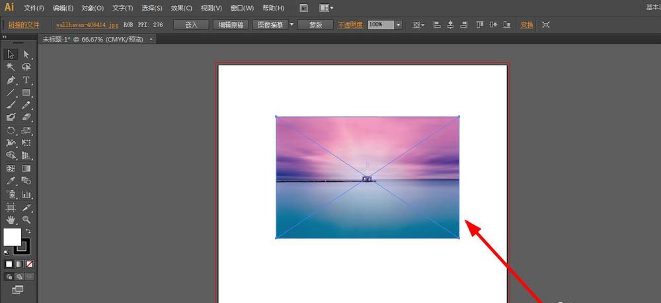Screen dimensions: 661x303
Task: Open Adobe Bridge via Br icon
Action: coord(303,8)
